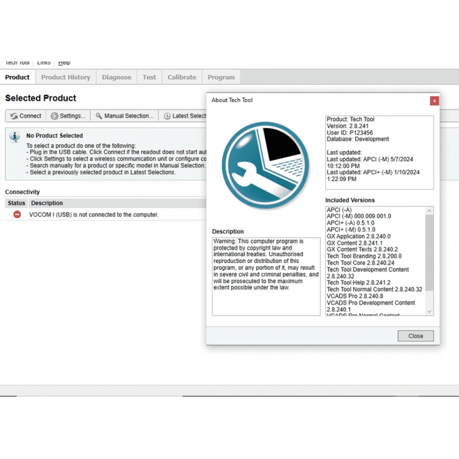Click the info icon beside No Product Selected
Screen dimensions: 459x459
(15, 137)
